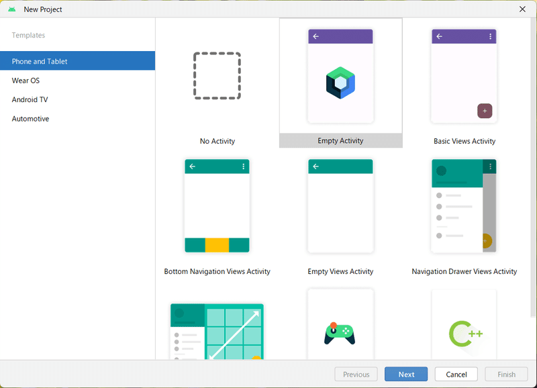Screen dimensions: 537x388
Task: Choose the Basic Views Activity template thumbnail
Action: [464, 76]
